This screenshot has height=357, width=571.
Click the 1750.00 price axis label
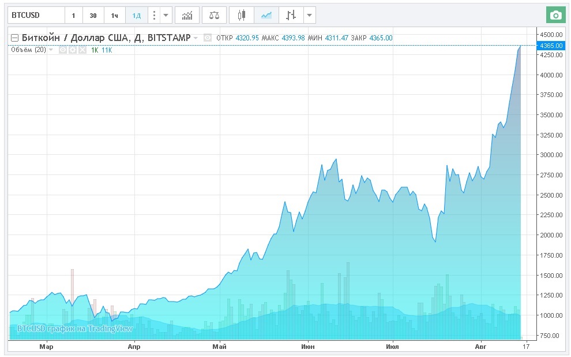click(x=551, y=255)
